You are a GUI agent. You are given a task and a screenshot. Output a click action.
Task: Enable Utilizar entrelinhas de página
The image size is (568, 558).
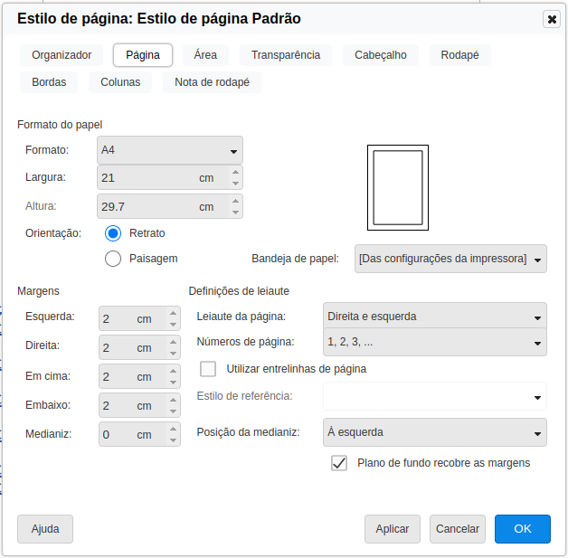click(x=209, y=369)
